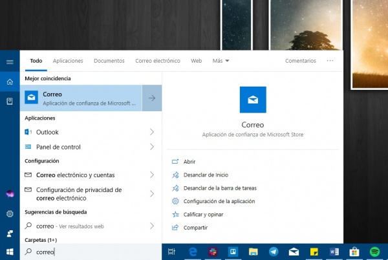Expand the correo web results chevron

click(x=152, y=226)
